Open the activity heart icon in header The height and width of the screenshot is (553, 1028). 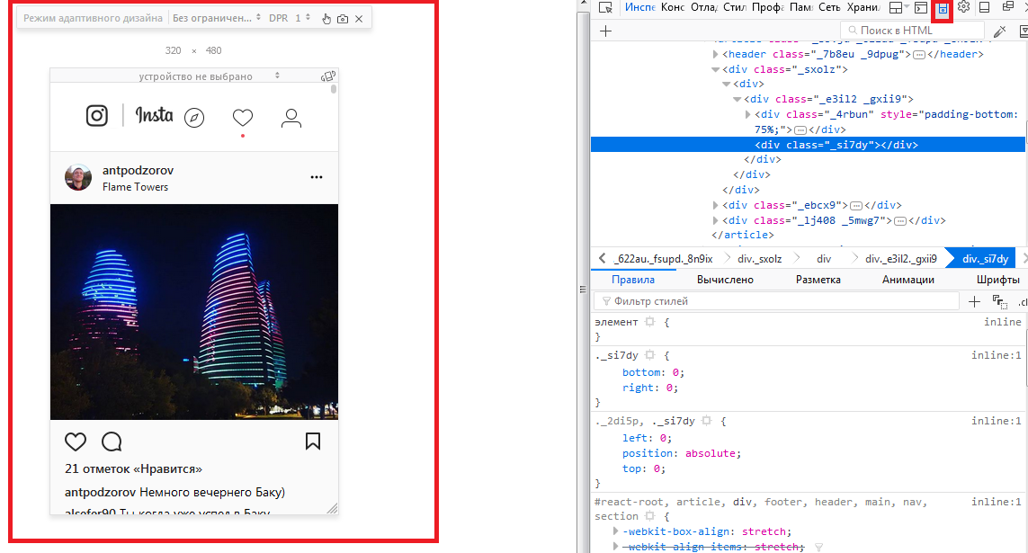(243, 118)
